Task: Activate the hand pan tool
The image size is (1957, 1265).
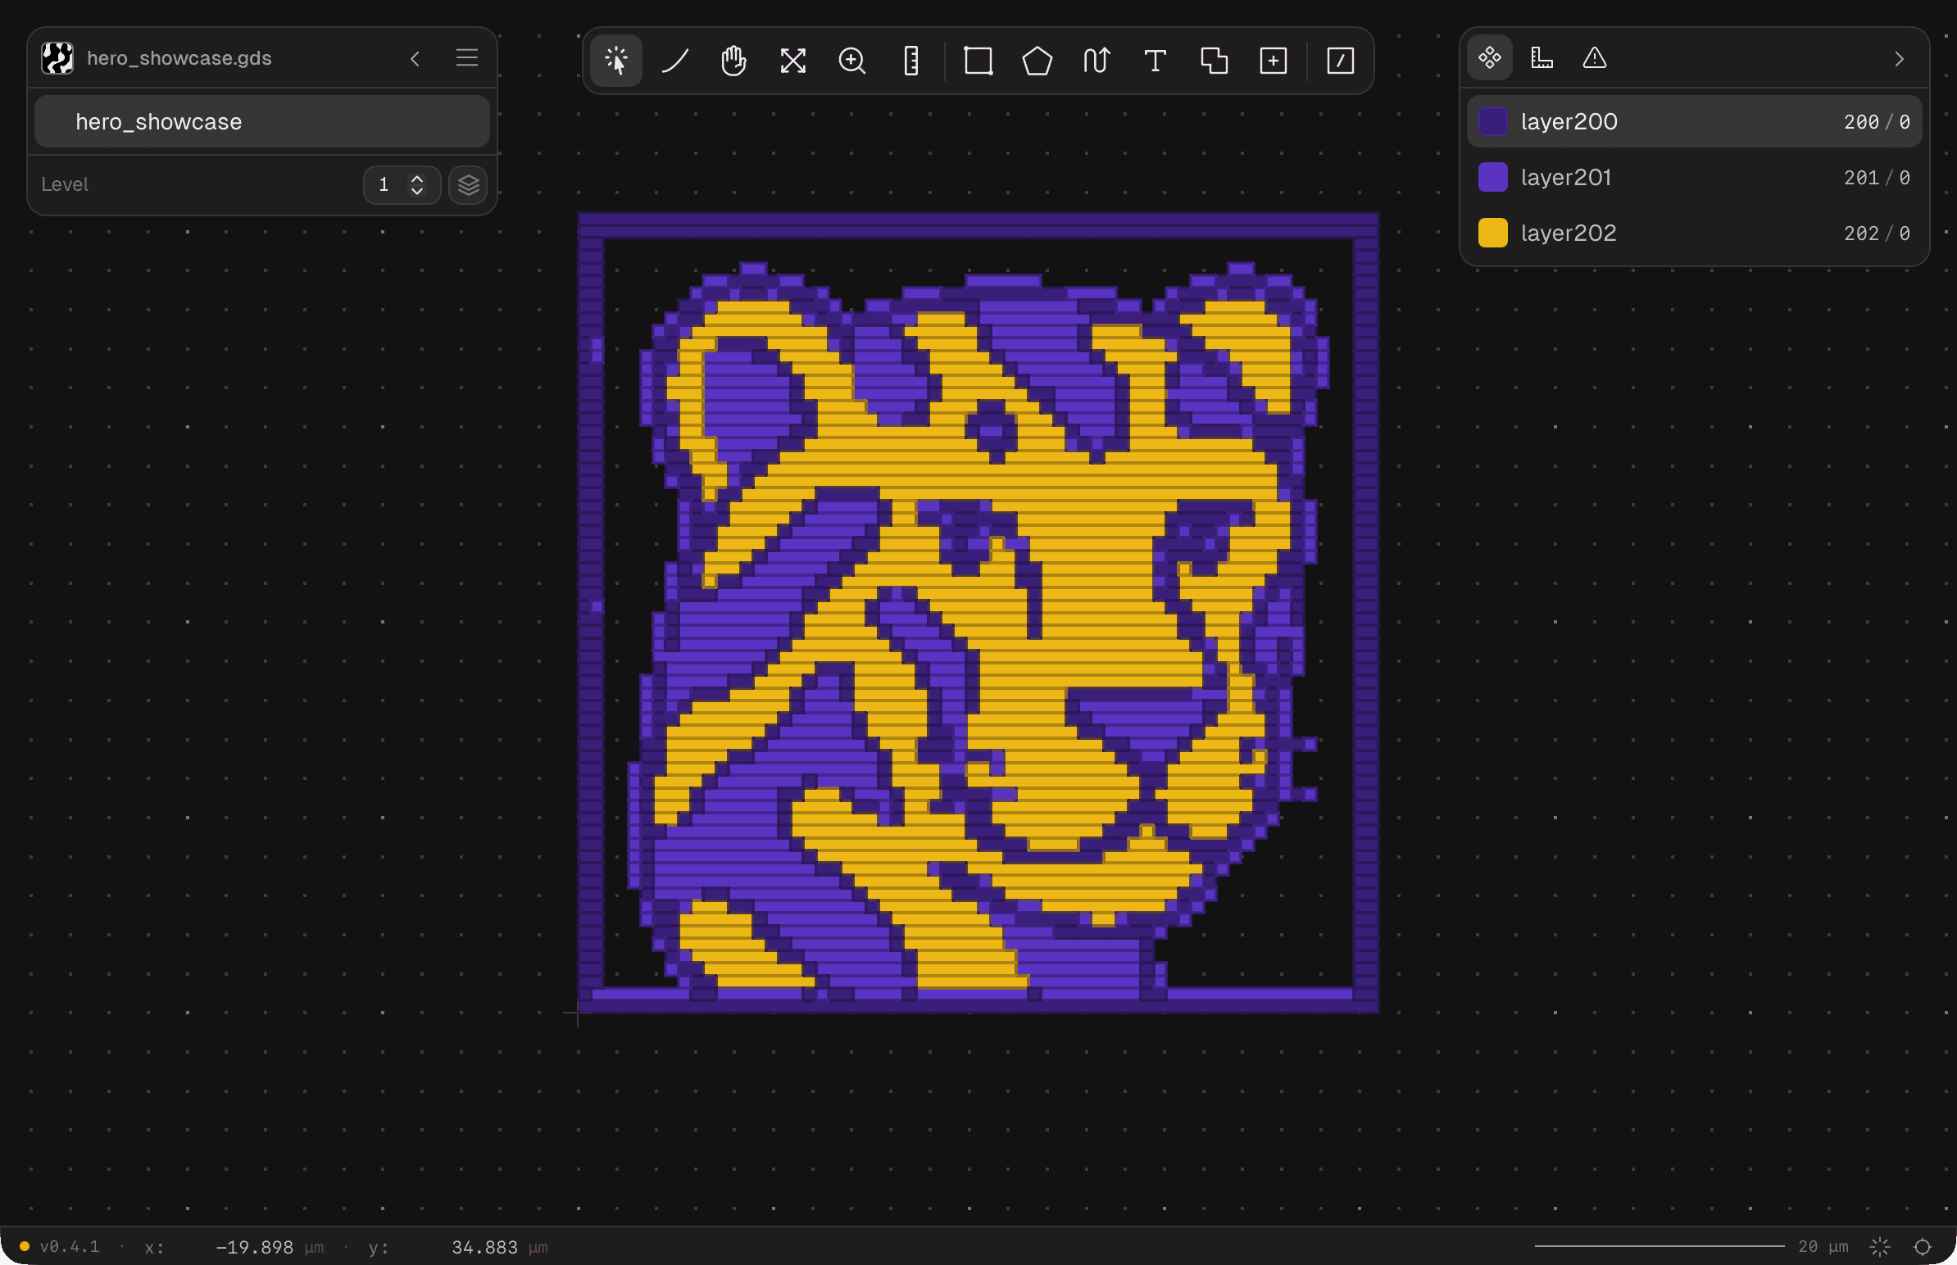Action: (x=733, y=60)
